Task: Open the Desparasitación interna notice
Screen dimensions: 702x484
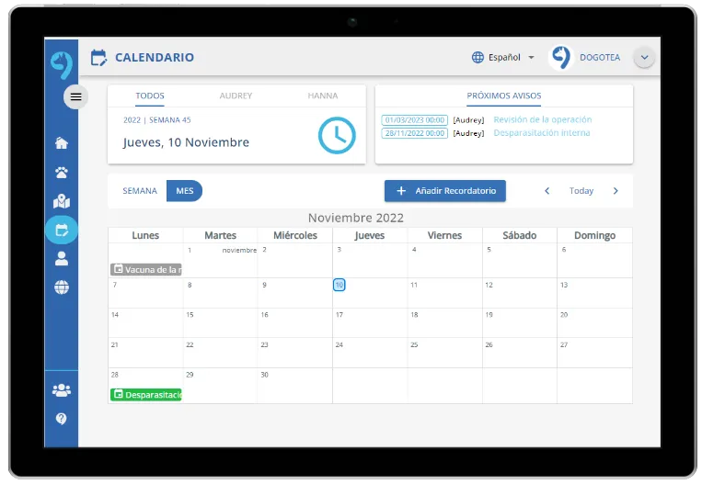Action: [542, 133]
